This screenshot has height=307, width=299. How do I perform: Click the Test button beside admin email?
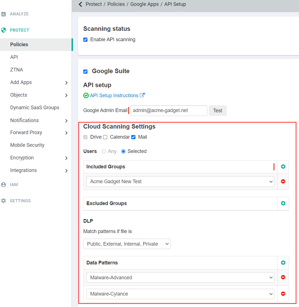(x=218, y=111)
